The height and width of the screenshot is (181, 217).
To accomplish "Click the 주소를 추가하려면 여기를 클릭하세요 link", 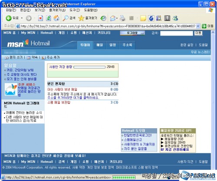I will click(73, 98).
